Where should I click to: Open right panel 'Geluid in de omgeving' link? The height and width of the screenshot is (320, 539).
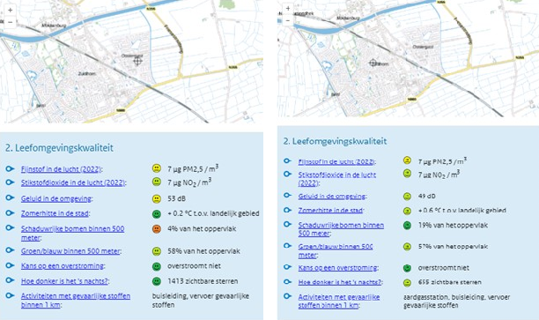tap(331, 196)
